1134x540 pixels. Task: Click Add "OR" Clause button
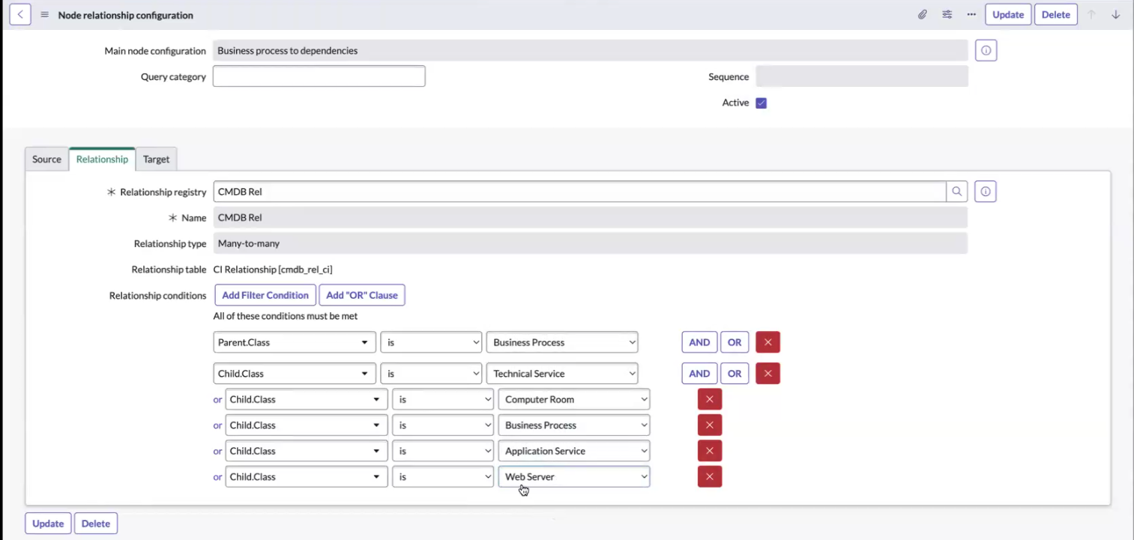pyautogui.click(x=362, y=295)
